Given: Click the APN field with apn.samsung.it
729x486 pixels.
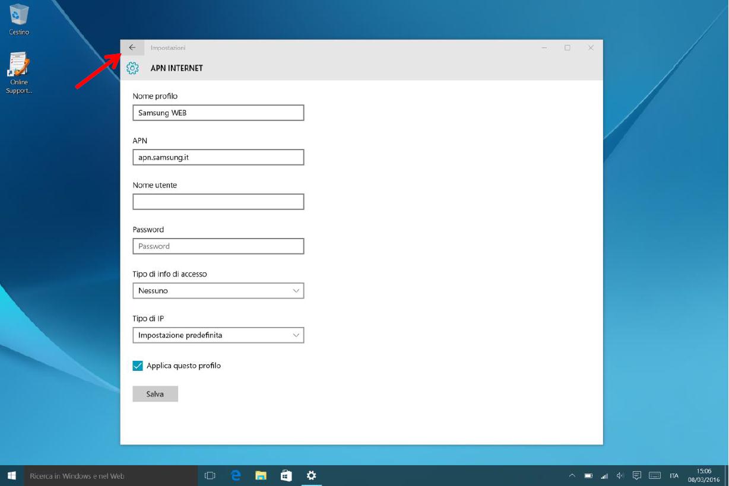Looking at the screenshot, I should (x=218, y=157).
